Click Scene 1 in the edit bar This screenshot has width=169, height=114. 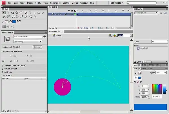[x=59, y=36]
